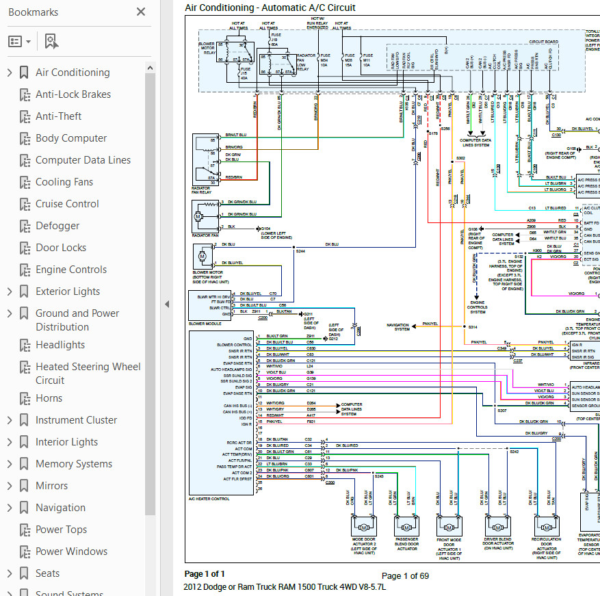Click the Navigation ribbon bookmark icon
The height and width of the screenshot is (596, 600).
pyautogui.click(x=24, y=508)
